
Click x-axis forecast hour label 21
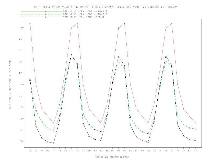click(71, 151)
